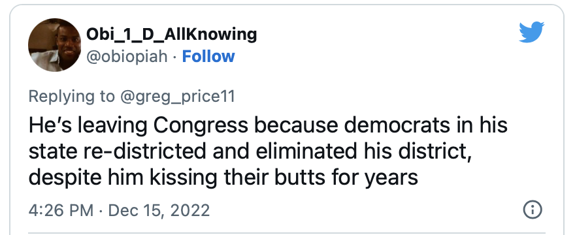This screenshot has width=575, height=235.
Task: Click the 4:26 PM timestamp
Action: tap(61, 210)
